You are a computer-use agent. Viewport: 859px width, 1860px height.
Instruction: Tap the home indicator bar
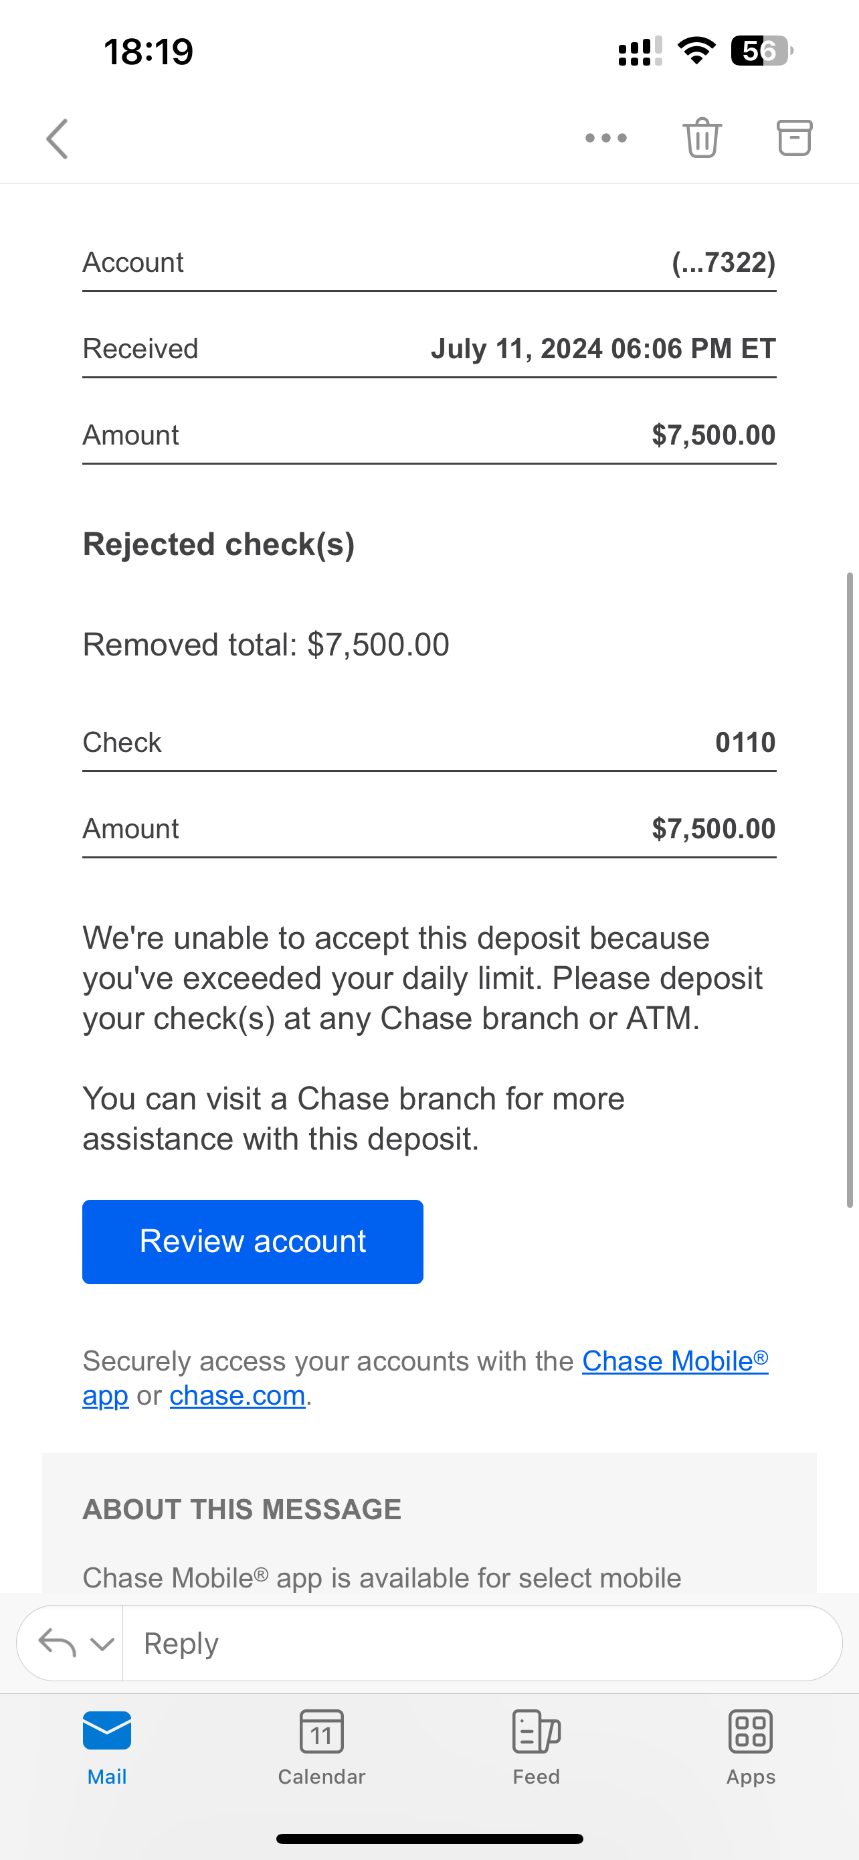(x=429, y=1839)
